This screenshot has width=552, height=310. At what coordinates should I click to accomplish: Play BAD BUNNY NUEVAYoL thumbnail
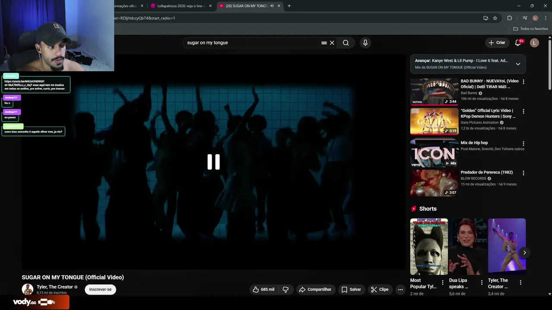434,92
